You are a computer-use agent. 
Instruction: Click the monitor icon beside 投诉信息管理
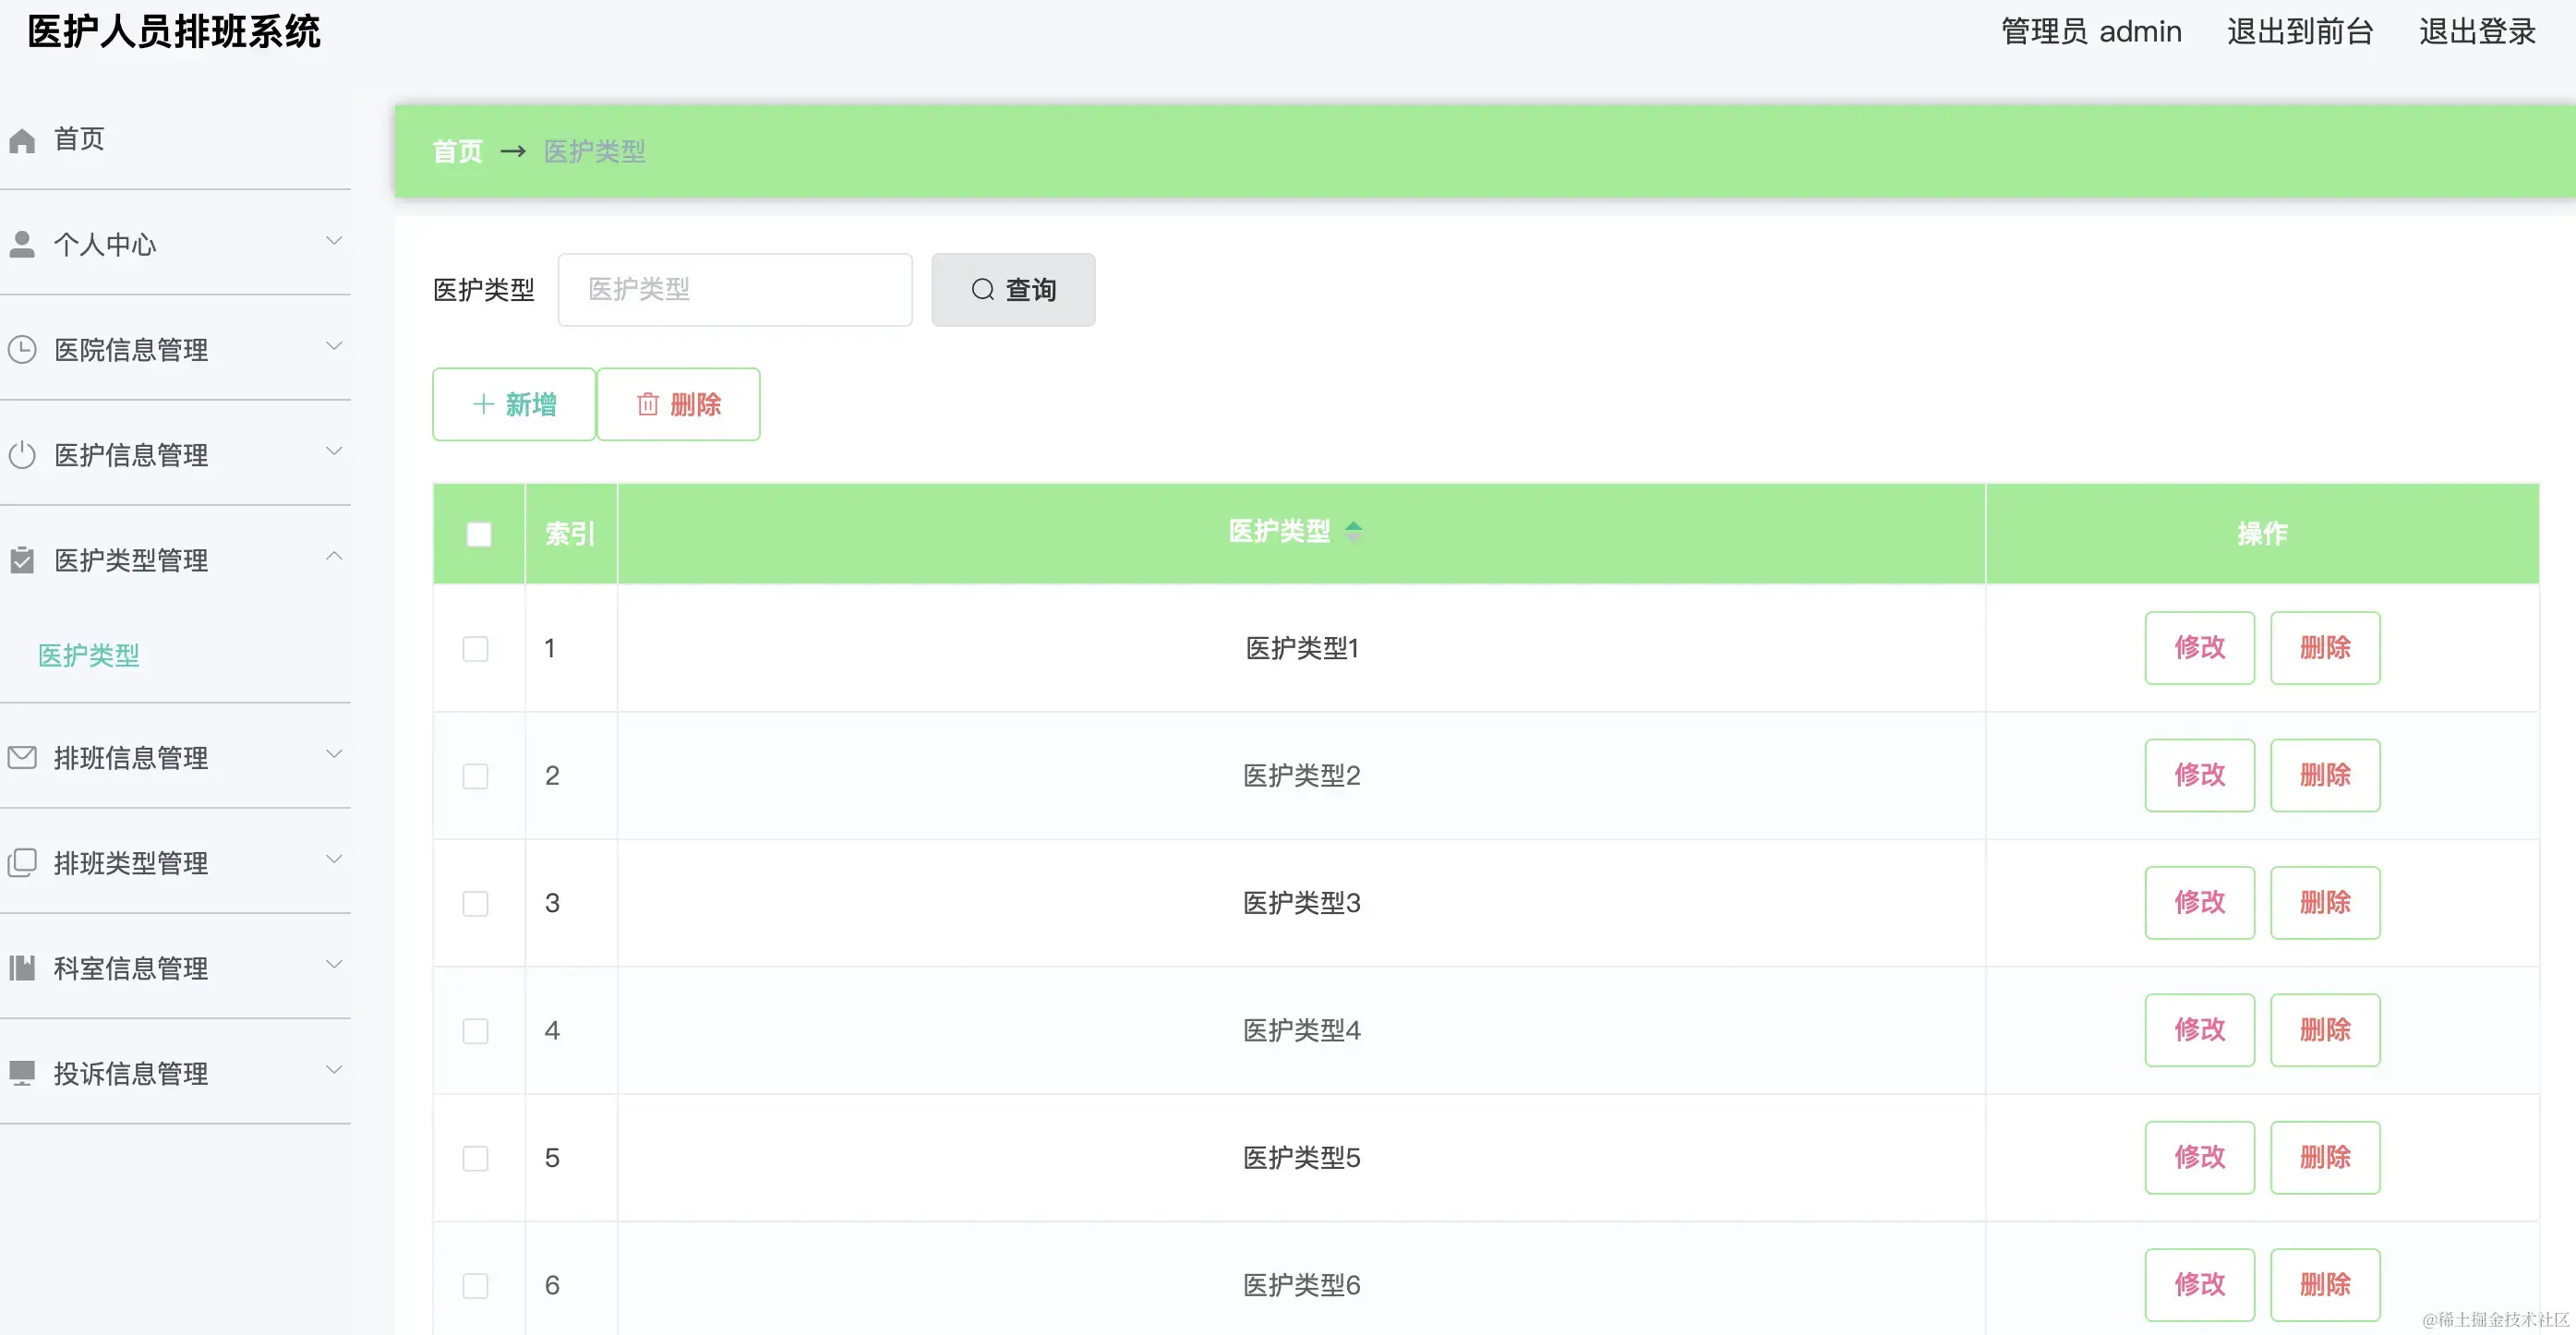pyautogui.click(x=22, y=1073)
